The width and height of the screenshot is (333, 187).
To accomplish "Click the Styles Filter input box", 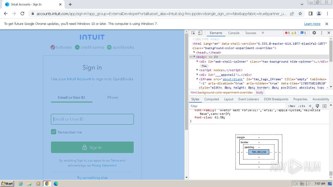I will 238,106.
